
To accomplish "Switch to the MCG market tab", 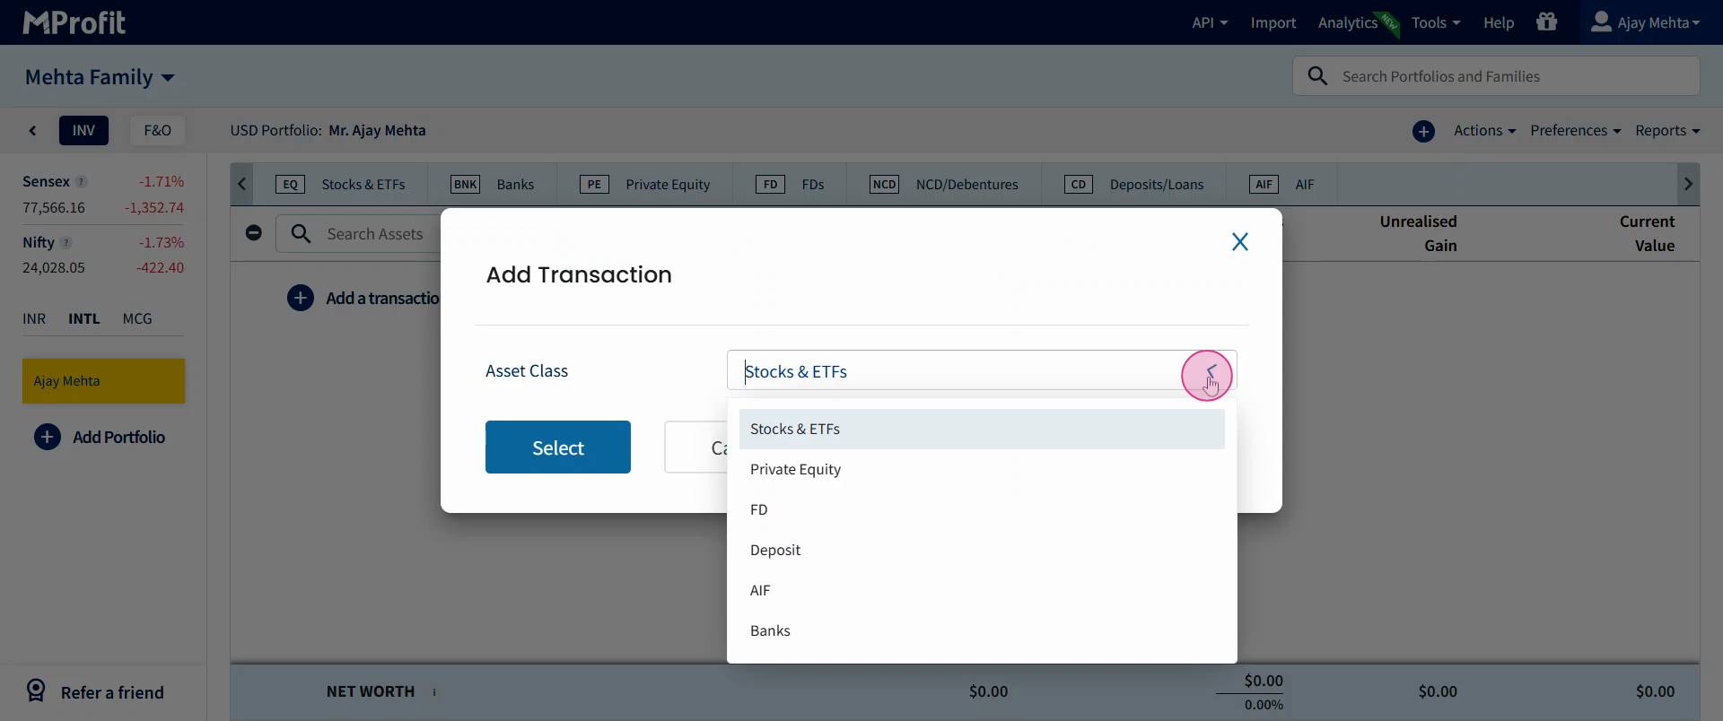I will coord(137,318).
